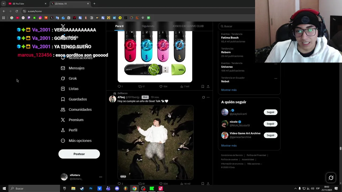This screenshot has width=342, height=192.
Task: Click the Listas icon in the sidebar
Action: click(x=63, y=89)
